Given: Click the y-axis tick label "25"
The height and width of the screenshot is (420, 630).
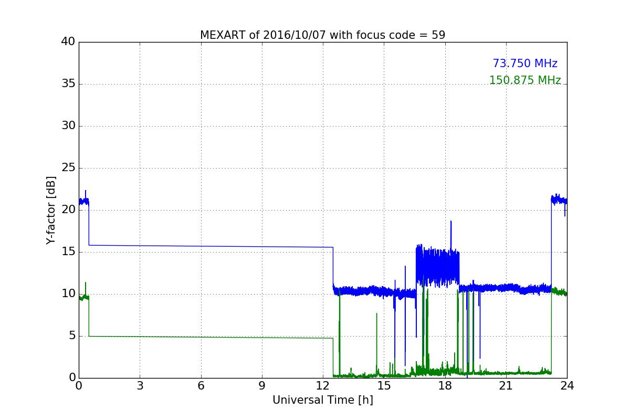Looking at the screenshot, I should pyautogui.click(x=68, y=168).
